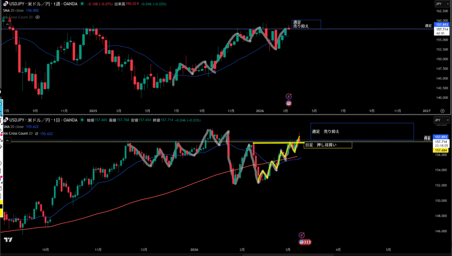This screenshot has width=452, height=256.
Task: Click the weekly chart time axis settings gear
Action: [x=442, y=111]
